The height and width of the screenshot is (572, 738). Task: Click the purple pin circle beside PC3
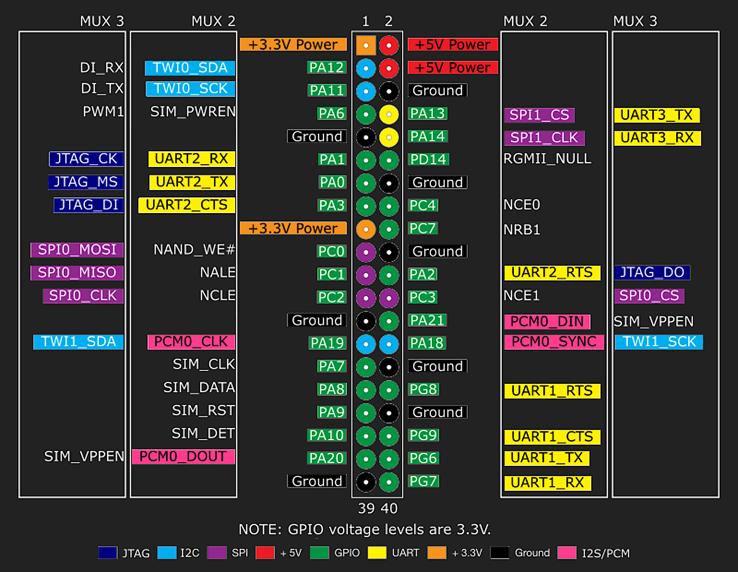pyautogui.click(x=389, y=298)
